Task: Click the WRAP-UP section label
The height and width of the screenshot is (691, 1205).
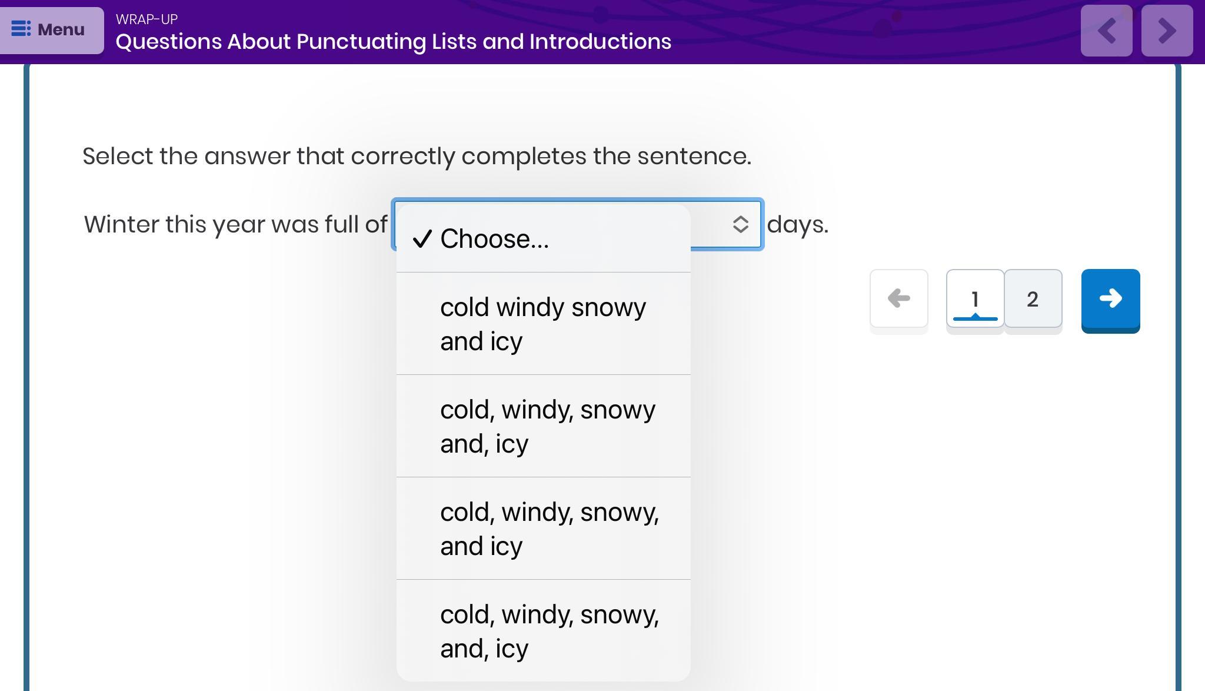Action: [x=147, y=19]
